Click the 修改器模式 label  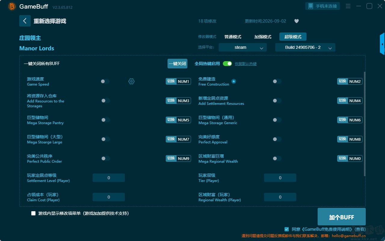coord(207,37)
